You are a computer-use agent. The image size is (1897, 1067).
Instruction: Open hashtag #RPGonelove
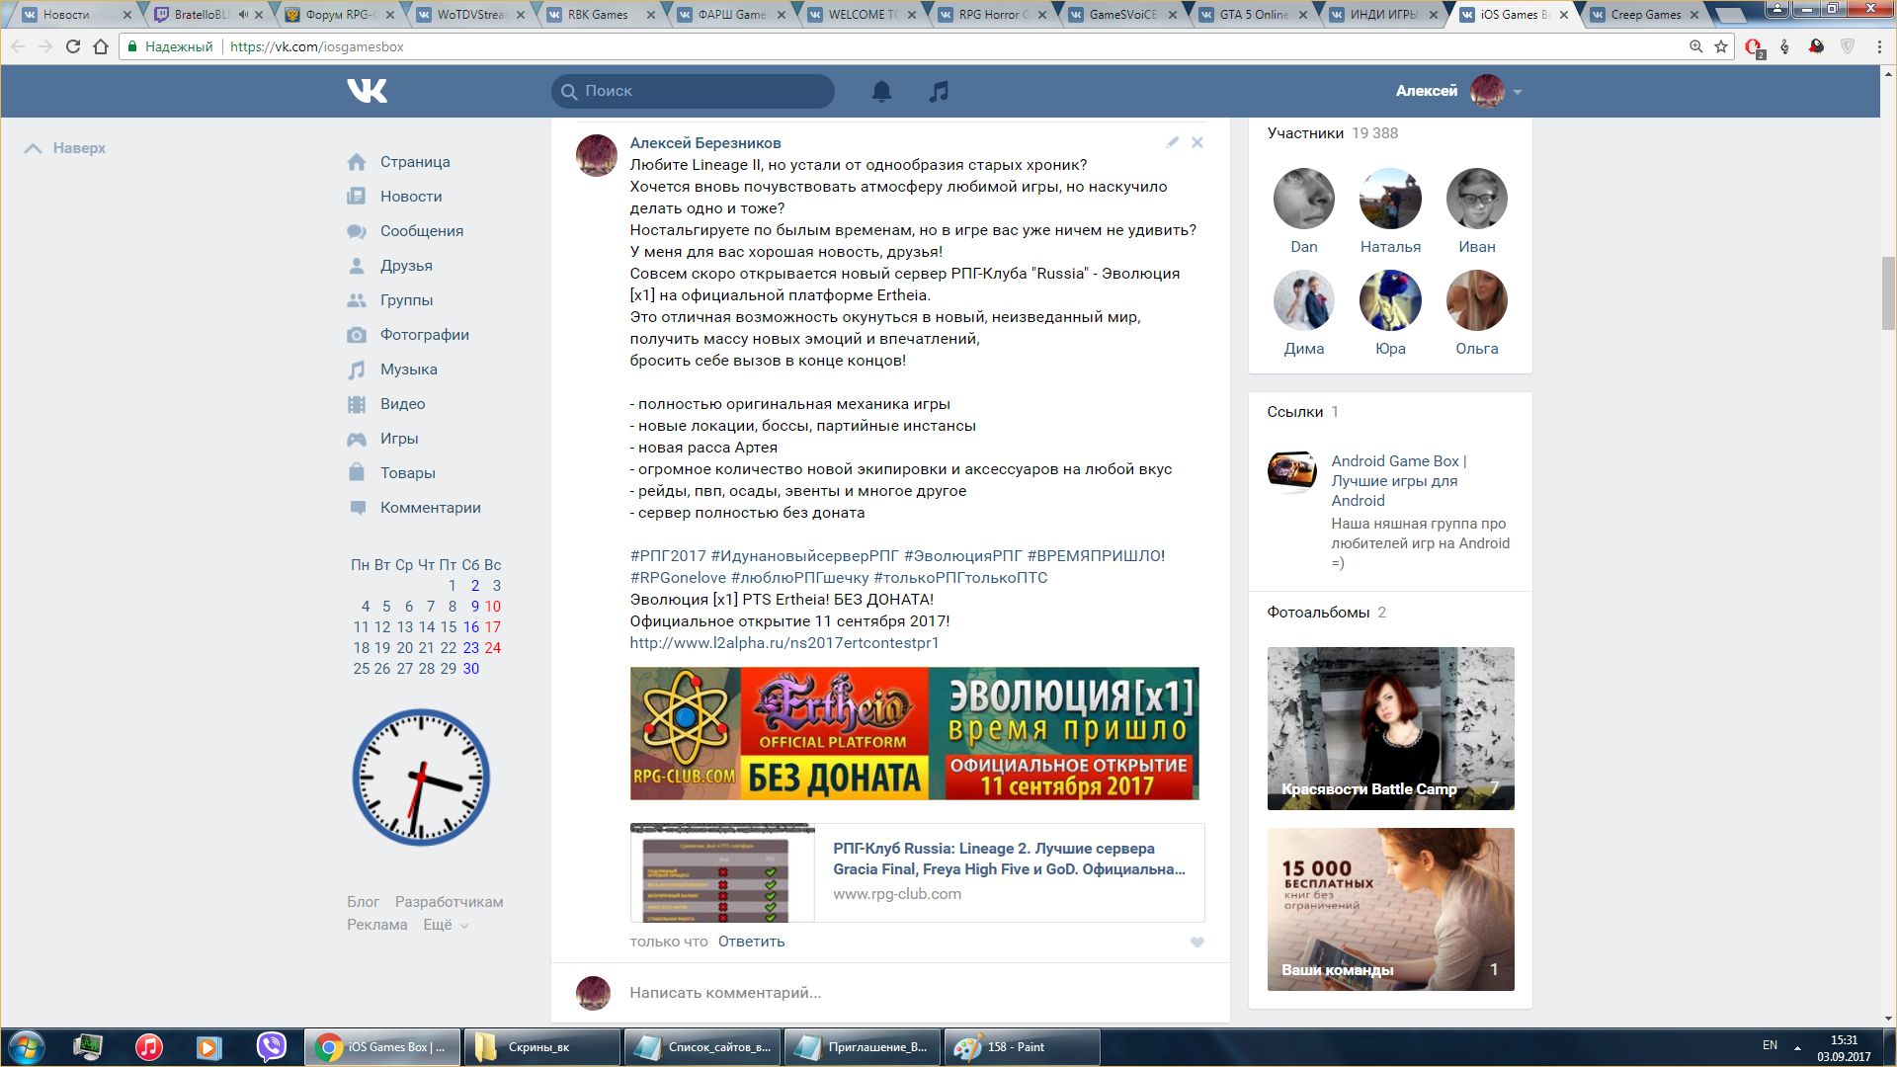tap(678, 578)
